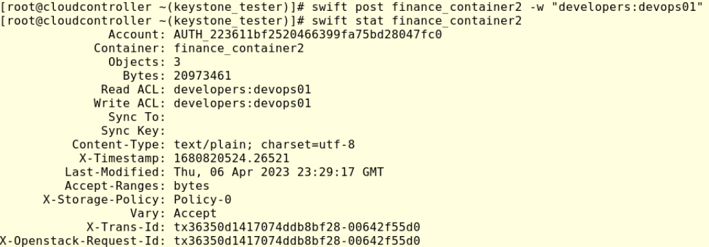
Task: Click the Bytes value 20973461
Action: (202, 76)
